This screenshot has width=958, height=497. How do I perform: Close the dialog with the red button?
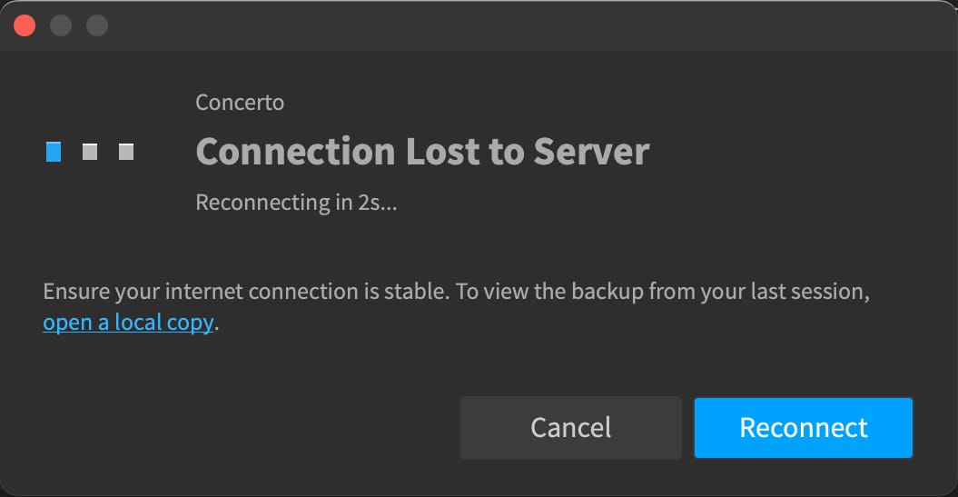coord(25,25)
